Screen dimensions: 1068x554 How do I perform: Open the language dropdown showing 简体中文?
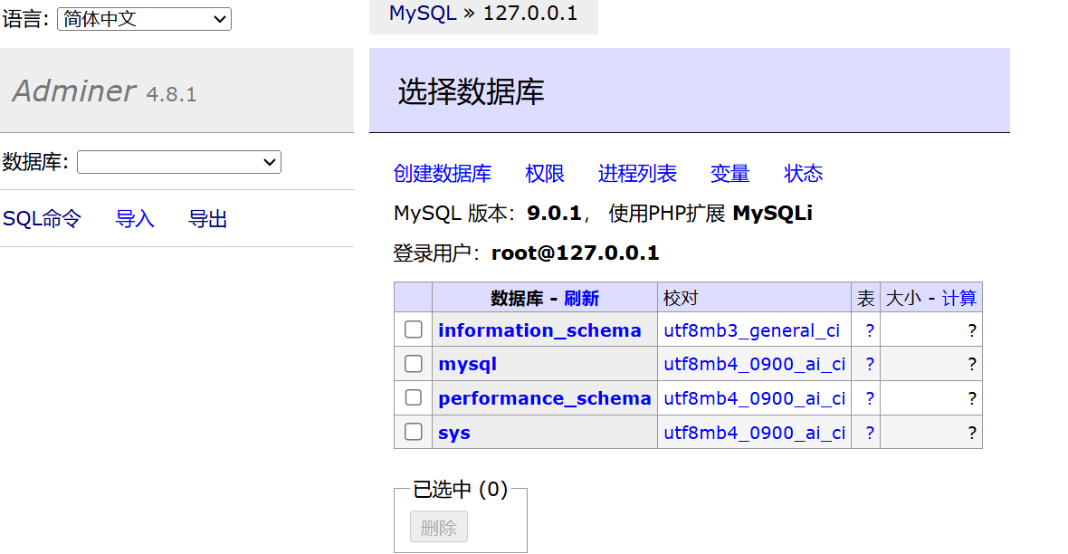[145, 19]
